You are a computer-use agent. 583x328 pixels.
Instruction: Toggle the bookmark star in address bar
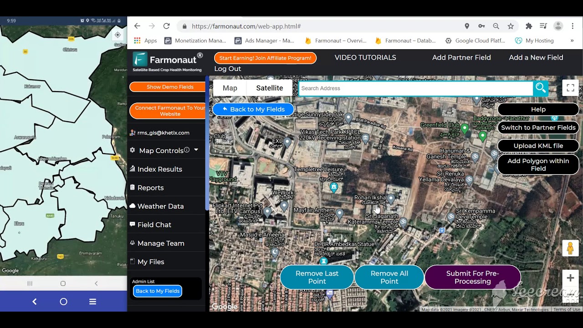(x=511, y=26)
